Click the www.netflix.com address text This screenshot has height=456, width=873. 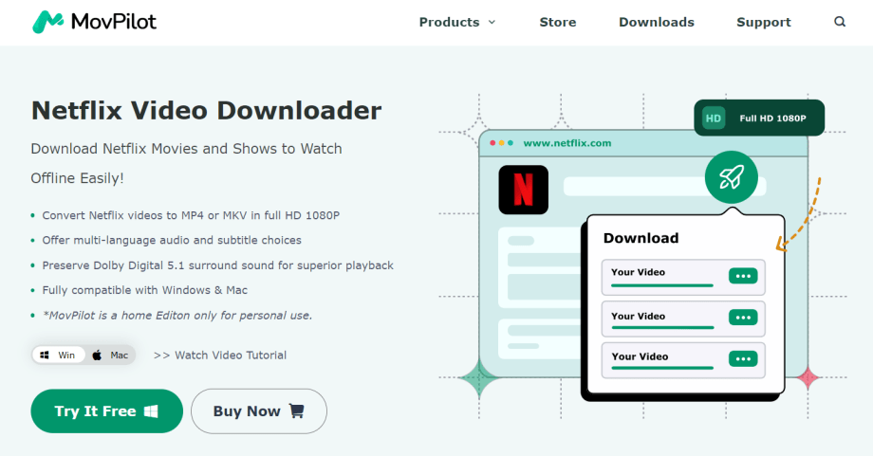click(567, 143)
